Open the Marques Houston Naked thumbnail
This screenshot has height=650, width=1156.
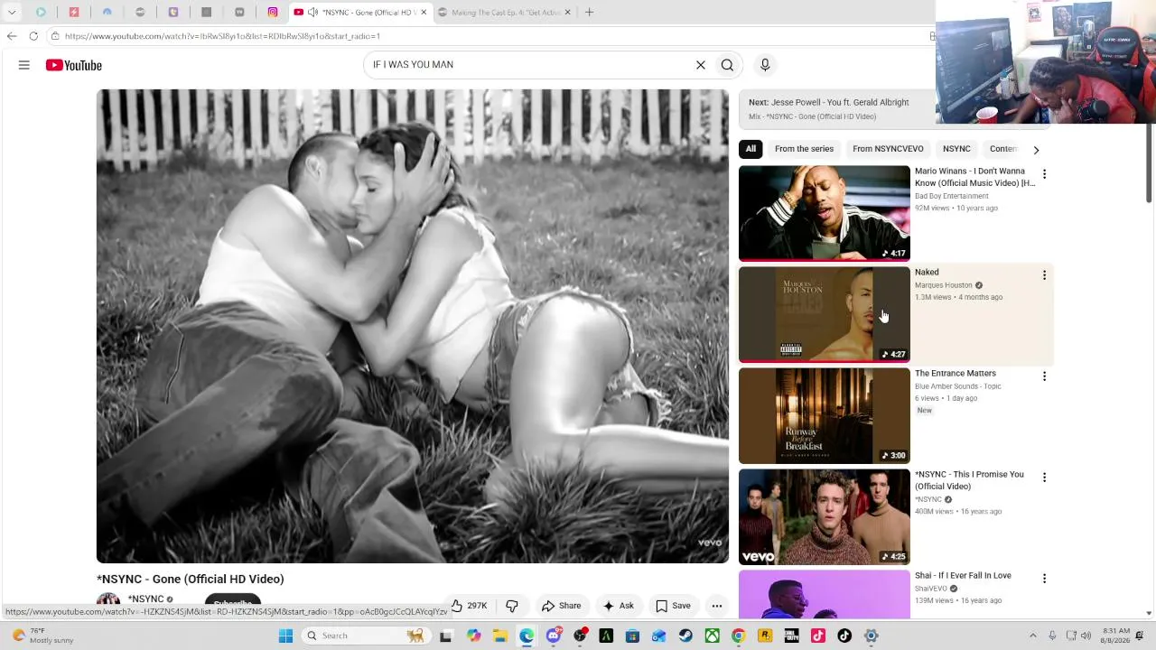(x=825, y=314)
